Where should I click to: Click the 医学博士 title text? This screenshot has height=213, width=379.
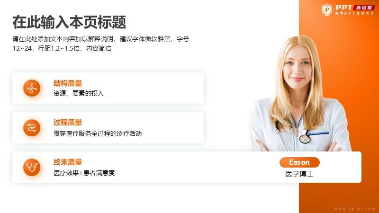pos(299,174)
